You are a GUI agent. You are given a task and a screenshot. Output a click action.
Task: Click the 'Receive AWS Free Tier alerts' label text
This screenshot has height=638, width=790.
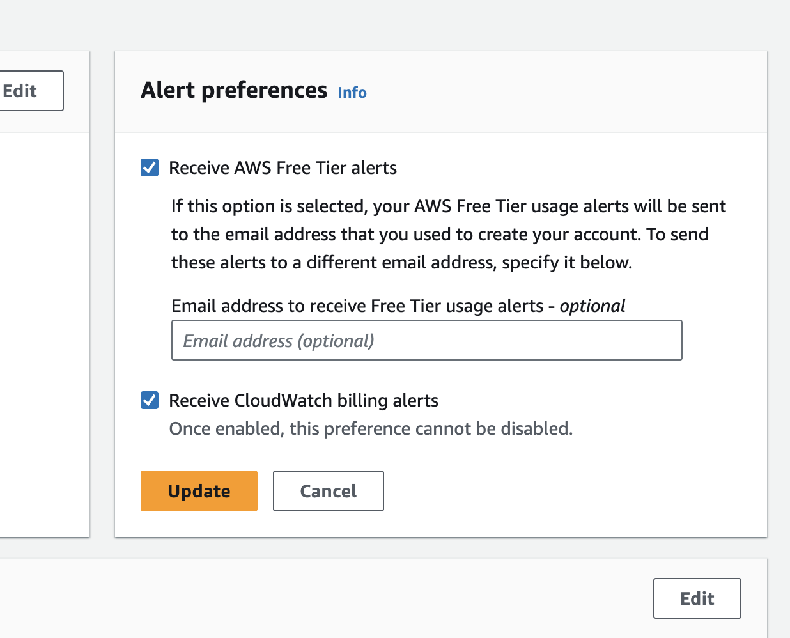pyautogui.click(x=283, y=168)
